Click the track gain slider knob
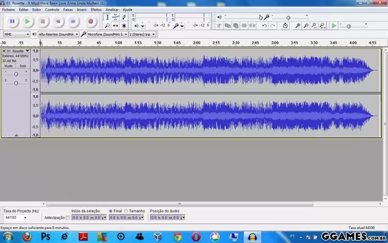The height and width of the screenshot is (243, 388). point(16,74)
